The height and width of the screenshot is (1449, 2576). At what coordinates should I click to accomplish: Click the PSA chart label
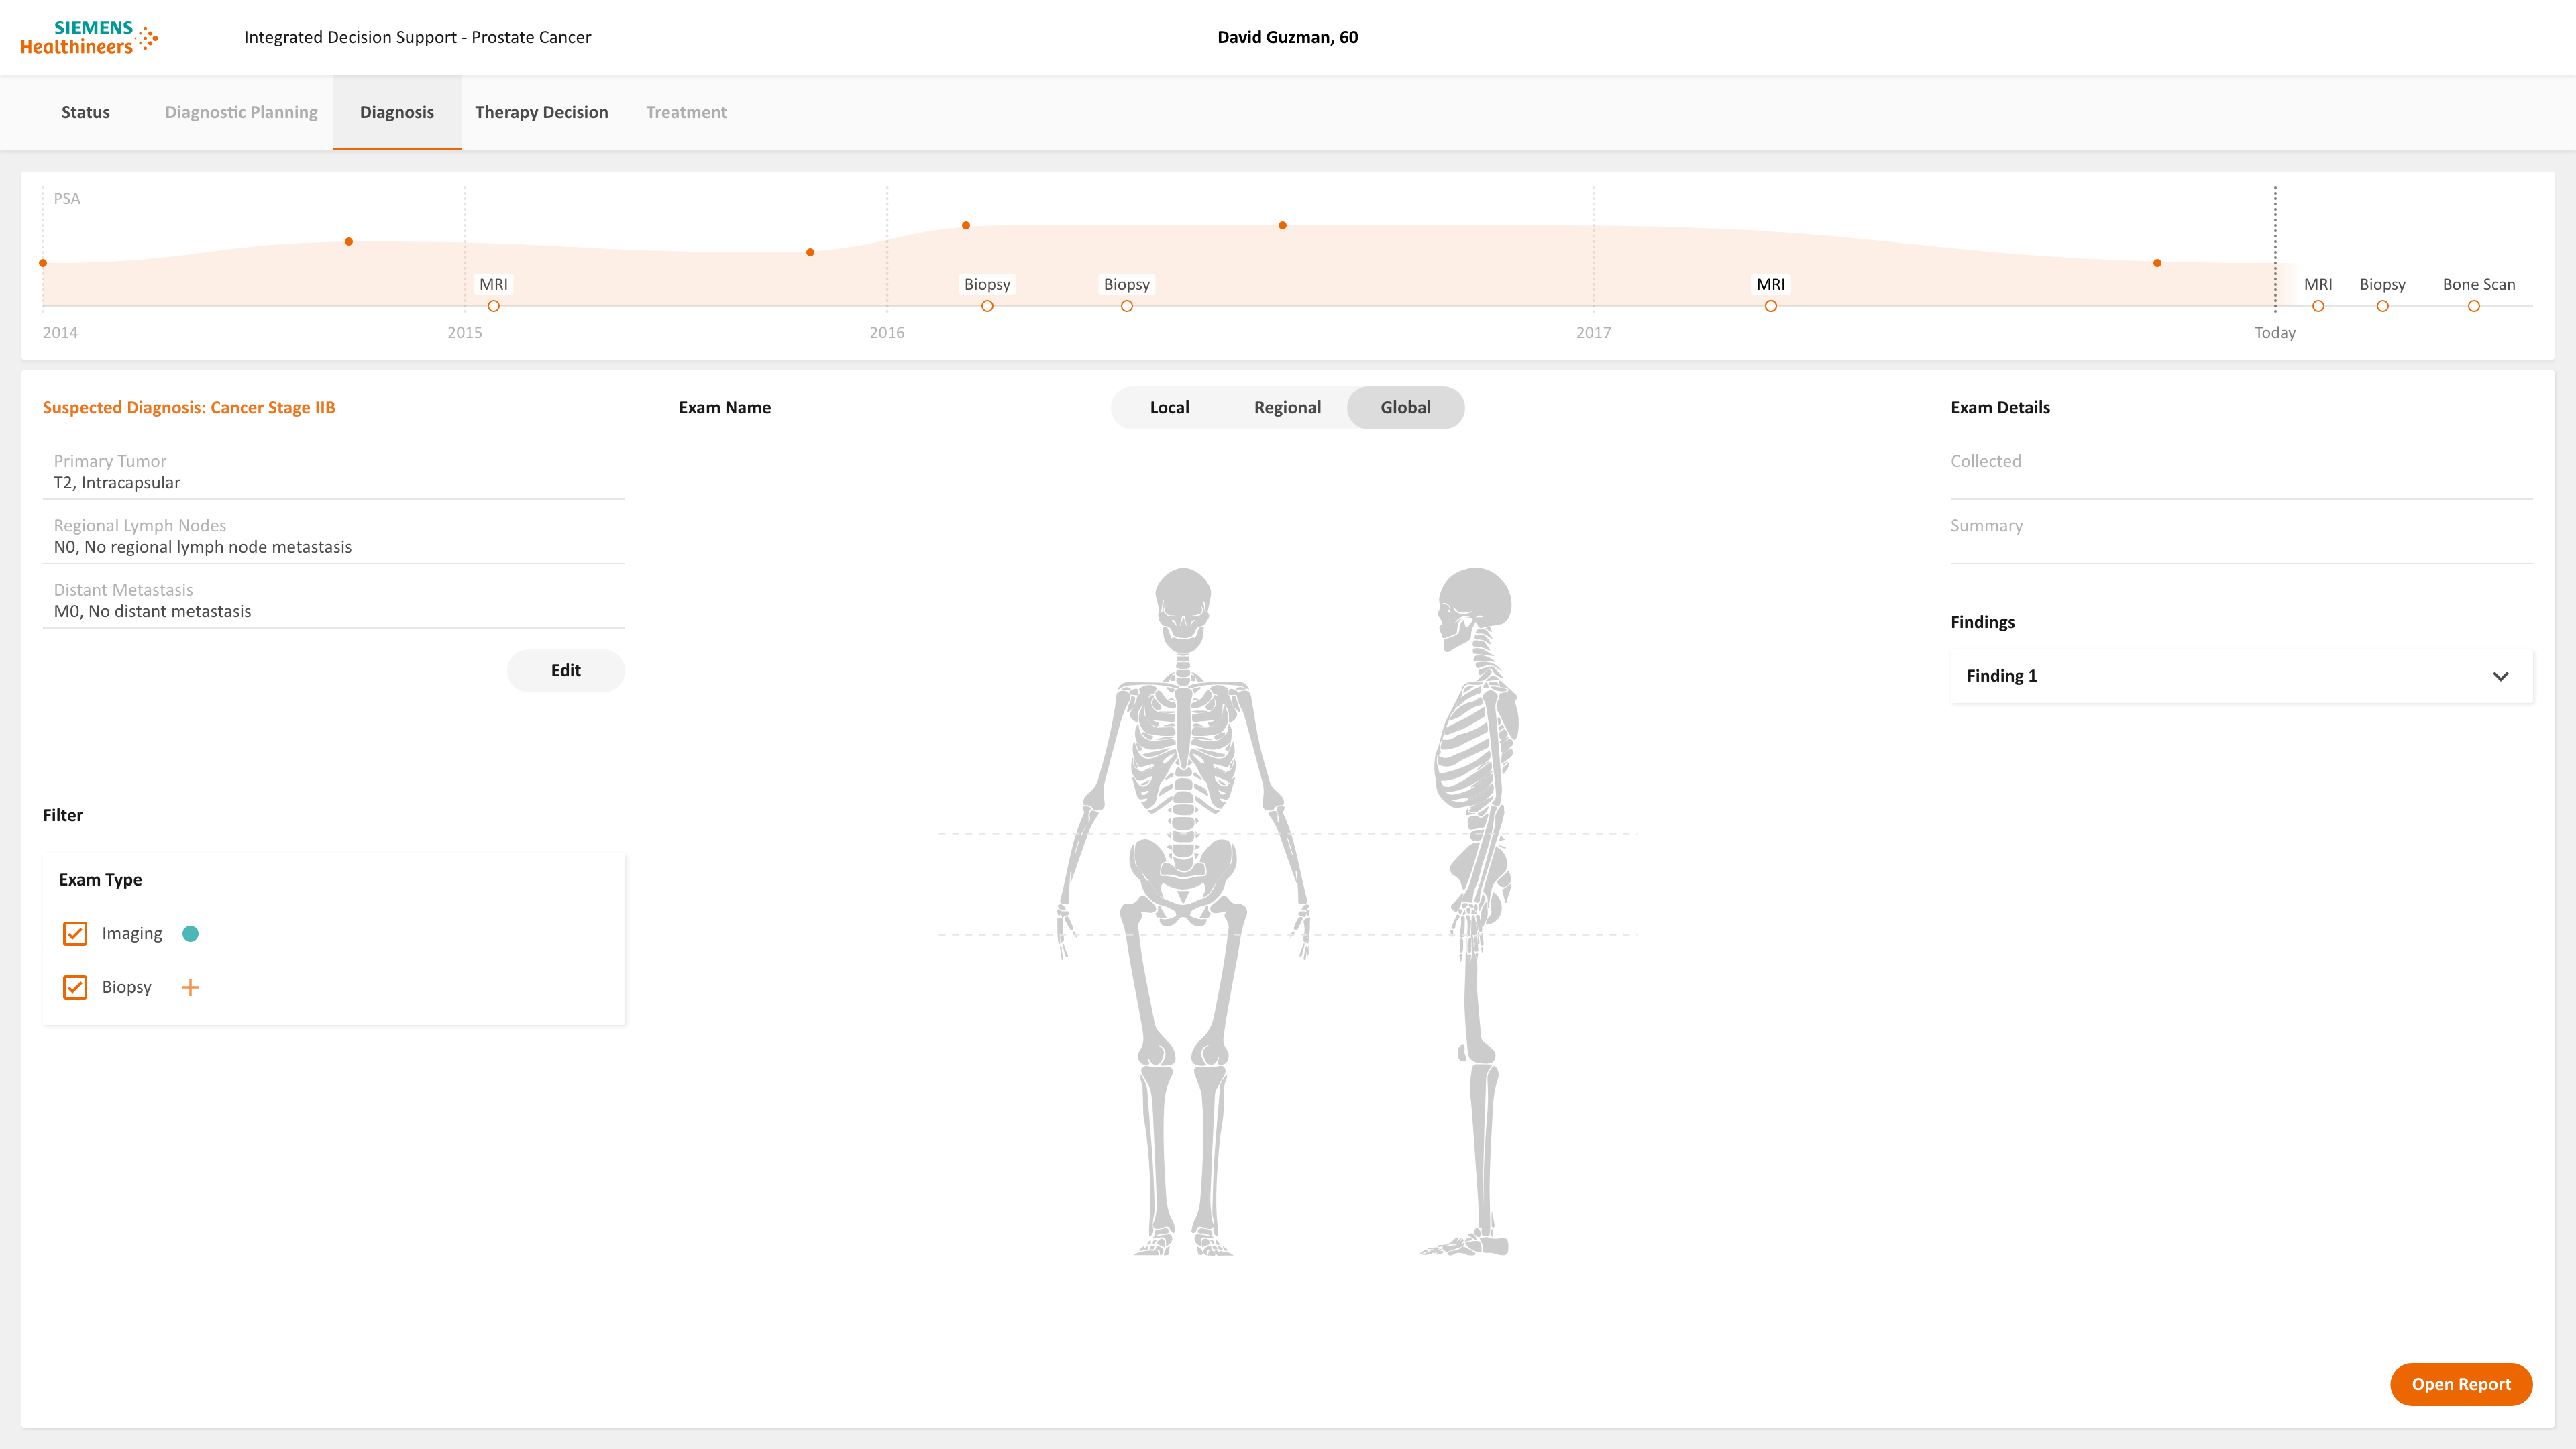click(x=67, y=198)
